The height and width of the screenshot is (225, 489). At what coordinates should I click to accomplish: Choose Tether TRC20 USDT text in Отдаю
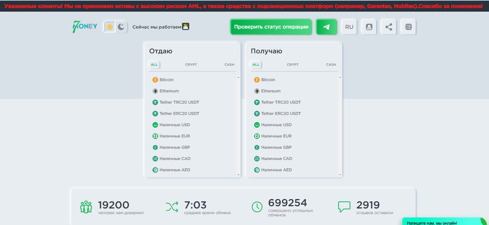coord(179,102)
